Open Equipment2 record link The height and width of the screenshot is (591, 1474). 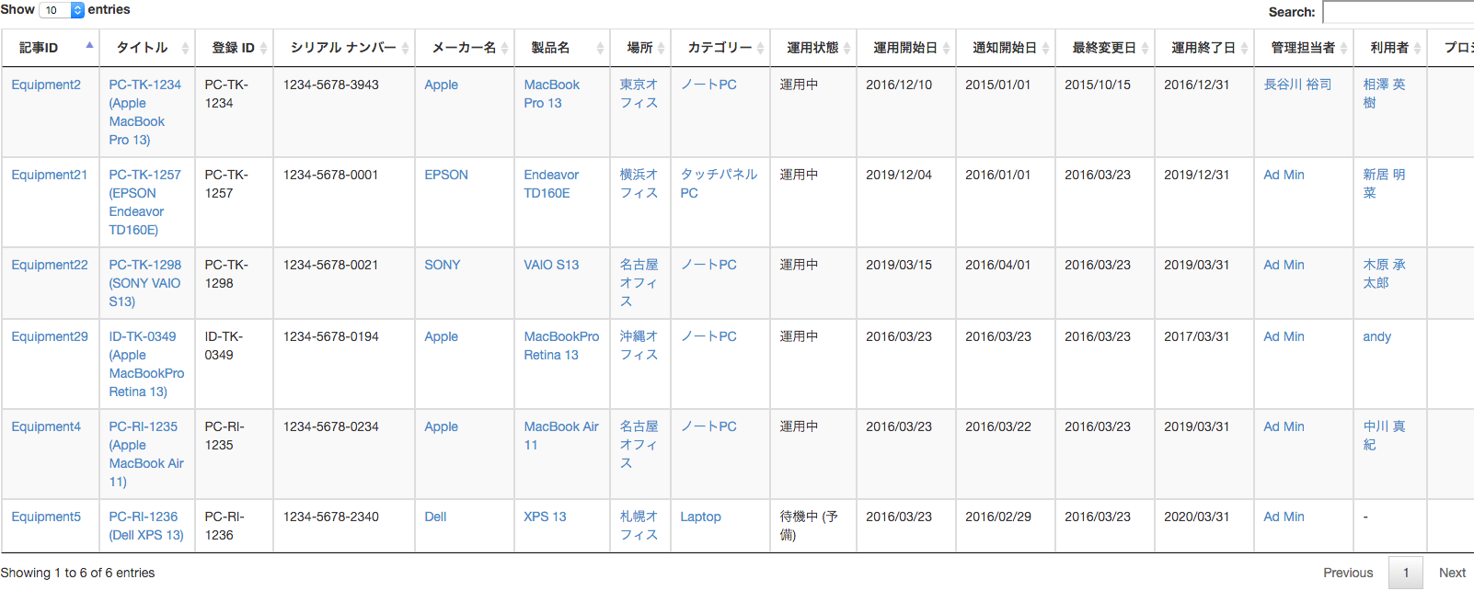pos(46,85)
